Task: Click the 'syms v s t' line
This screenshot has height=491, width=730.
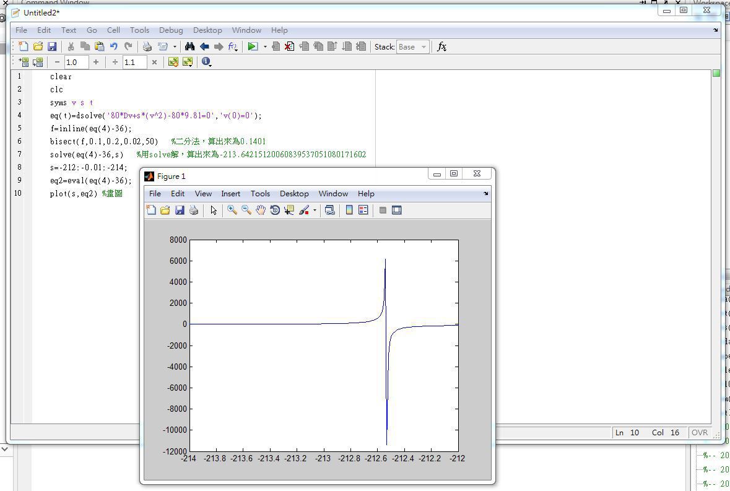Action: pos(72,102)
